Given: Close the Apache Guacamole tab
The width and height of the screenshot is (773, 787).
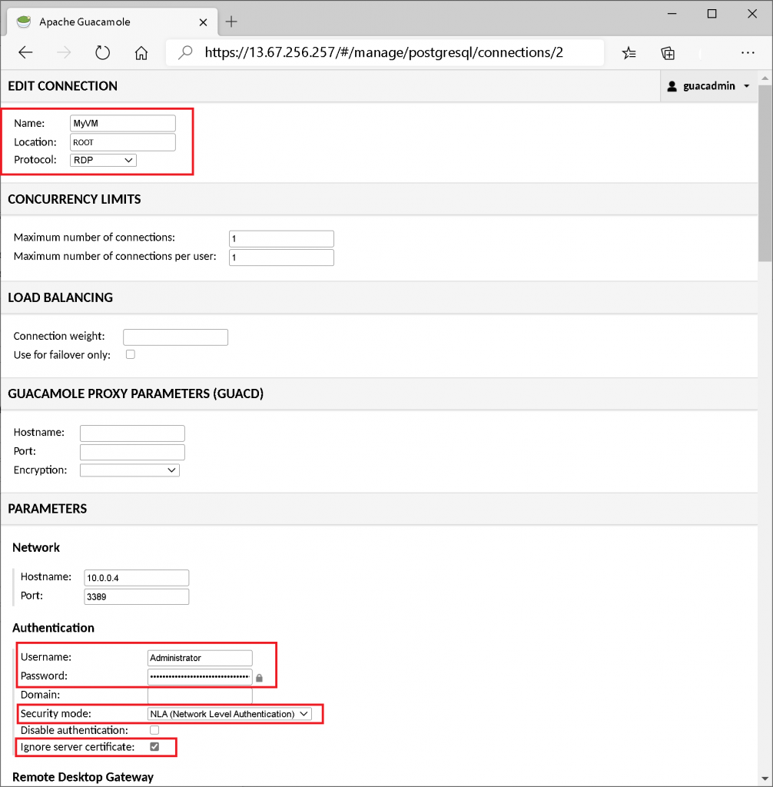Looking at the screenshot, I should click(x=203, y=22).
